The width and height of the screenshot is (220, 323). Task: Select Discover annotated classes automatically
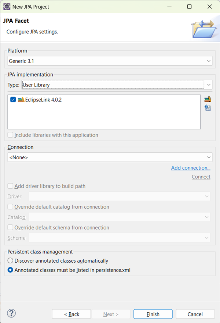point(11,261)
